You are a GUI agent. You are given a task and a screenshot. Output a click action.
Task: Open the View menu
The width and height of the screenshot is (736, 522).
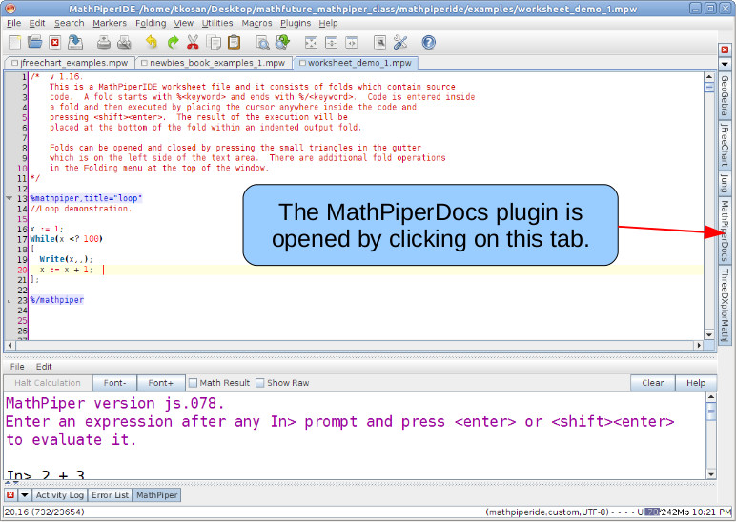[x=184, y=23]
